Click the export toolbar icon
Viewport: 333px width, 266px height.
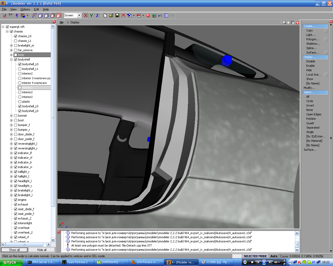click(x=139, y=16)
